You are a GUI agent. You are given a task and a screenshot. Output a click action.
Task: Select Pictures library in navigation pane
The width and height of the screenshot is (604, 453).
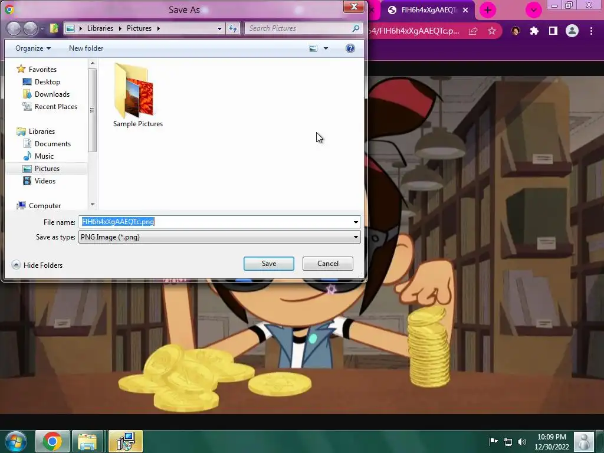[x=47, y=168]
